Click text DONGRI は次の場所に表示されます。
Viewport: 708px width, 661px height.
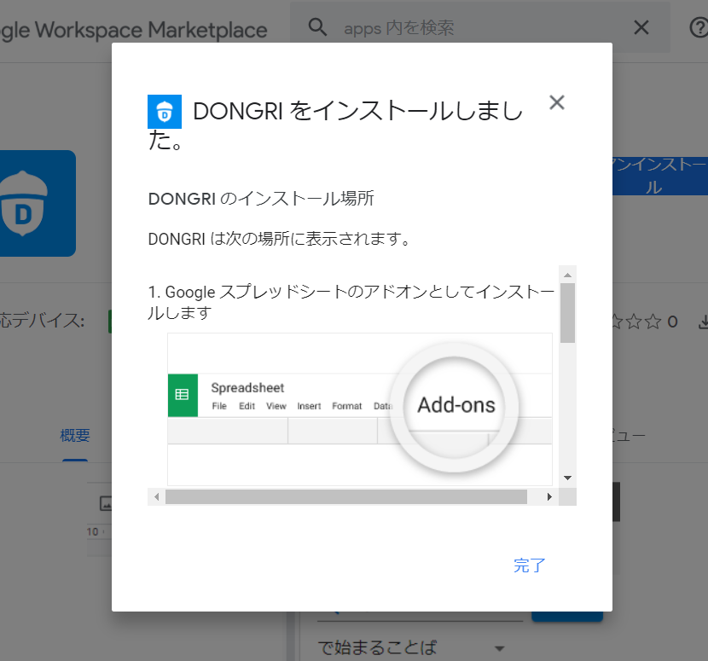coord(279,239)
